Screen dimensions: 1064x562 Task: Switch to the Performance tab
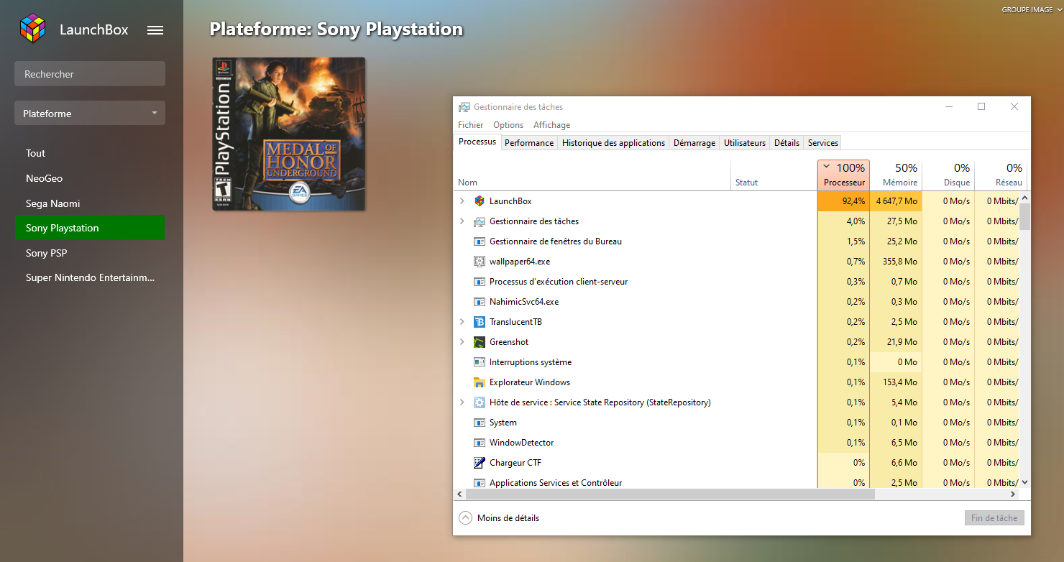tap(529, 143)
